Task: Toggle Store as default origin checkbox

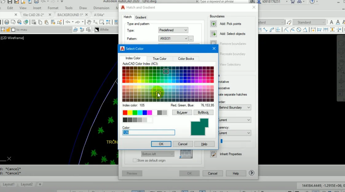Action: tap(134, 160)
